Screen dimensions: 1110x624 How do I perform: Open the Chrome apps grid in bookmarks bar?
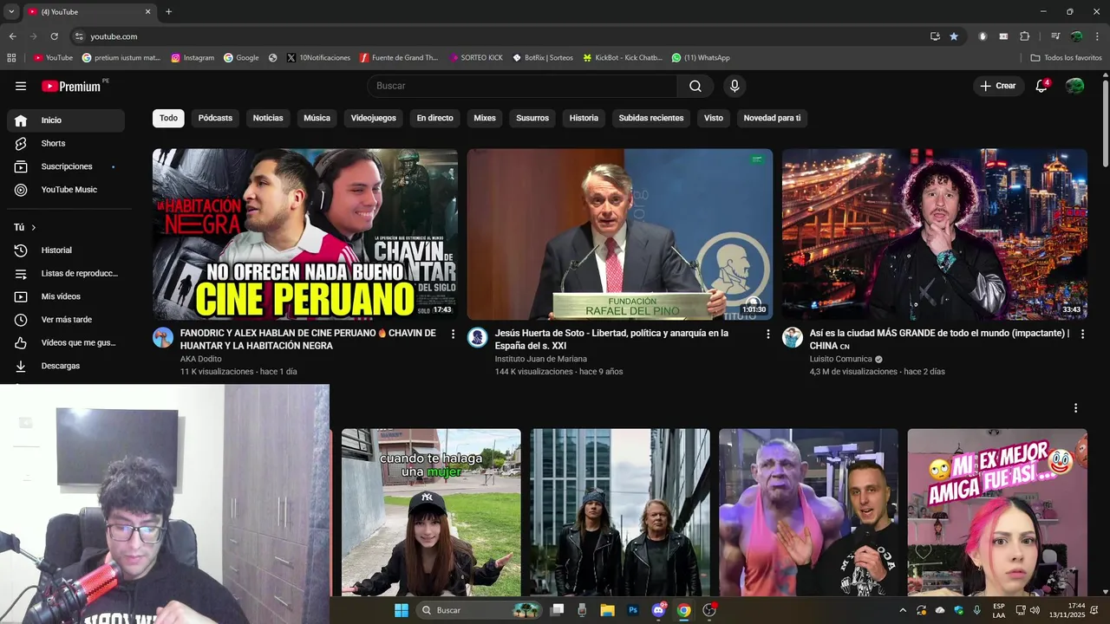point(11,58)
